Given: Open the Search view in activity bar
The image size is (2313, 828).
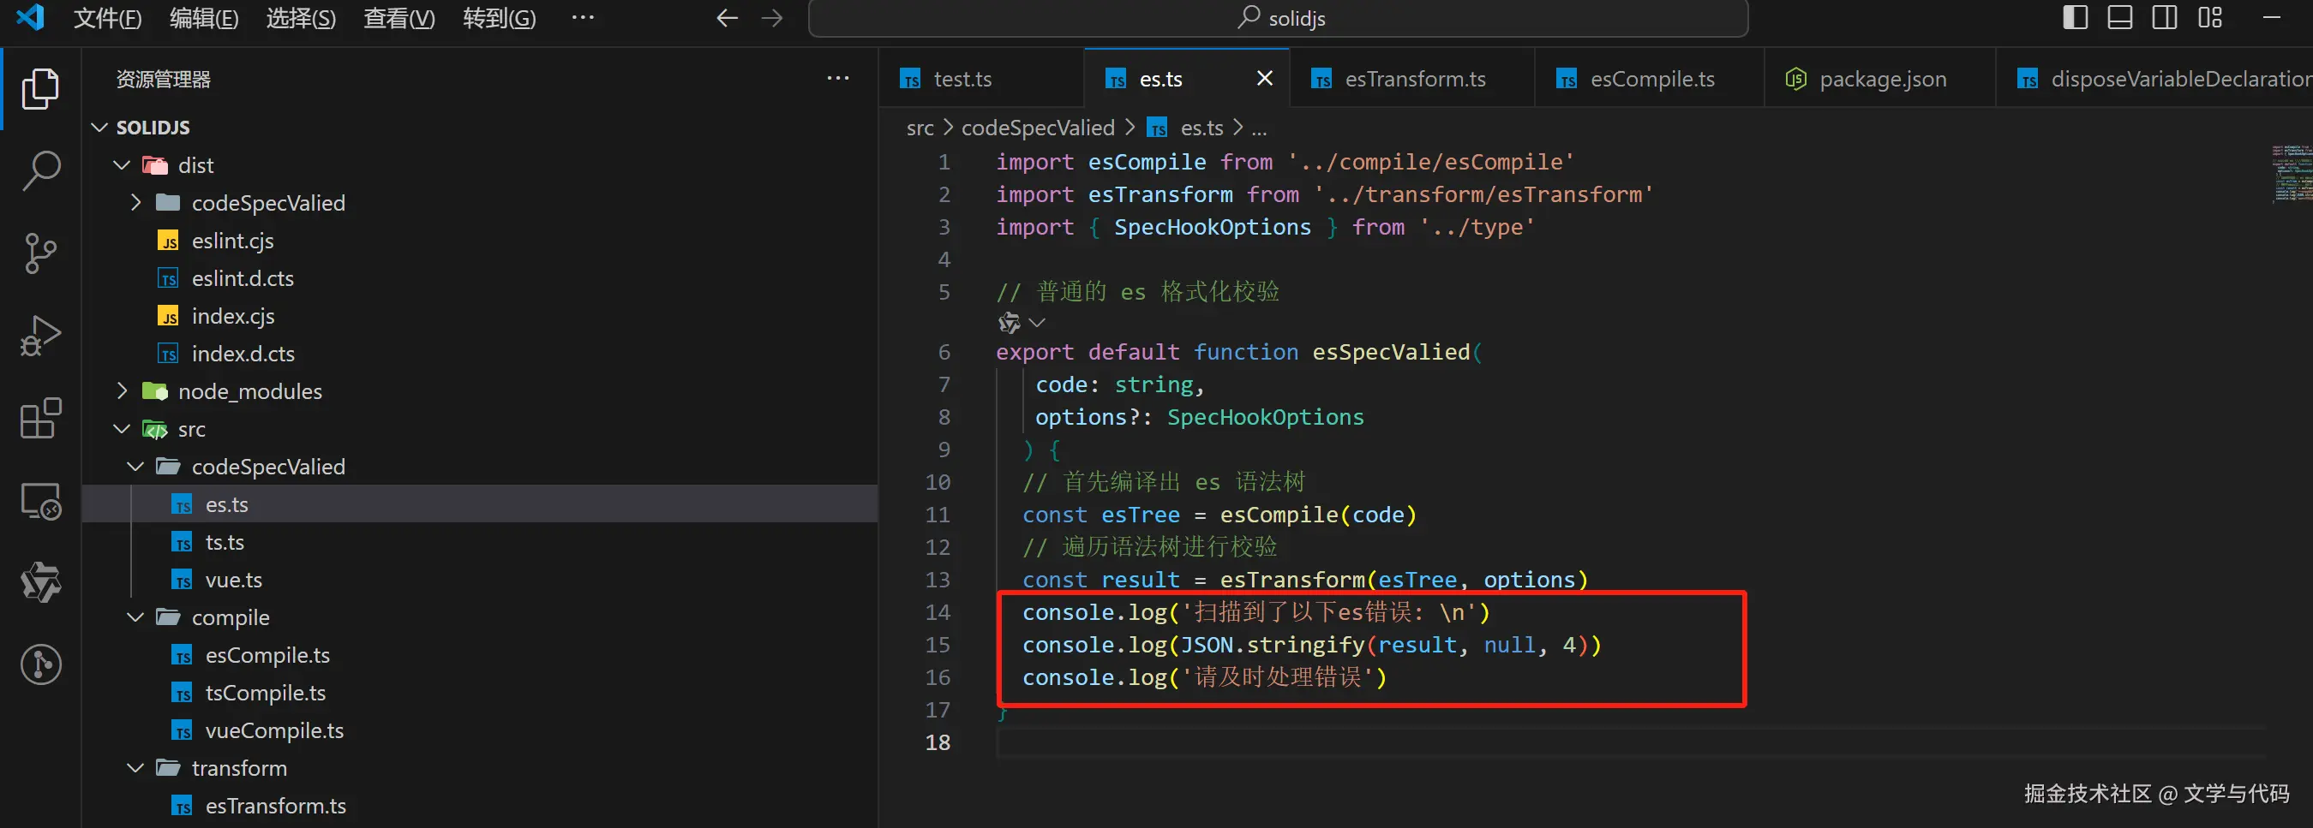Looking at the screenshot, I should (x=40, y=170).
